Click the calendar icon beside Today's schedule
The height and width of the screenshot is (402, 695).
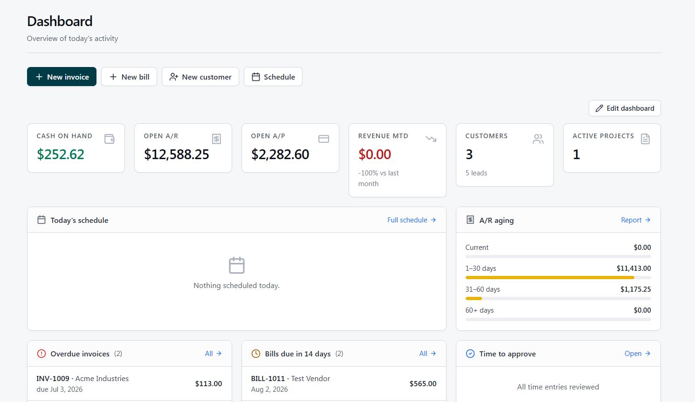pos(41,220)
